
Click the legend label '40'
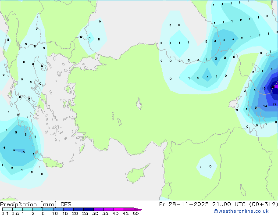click(x=115, y=213)
